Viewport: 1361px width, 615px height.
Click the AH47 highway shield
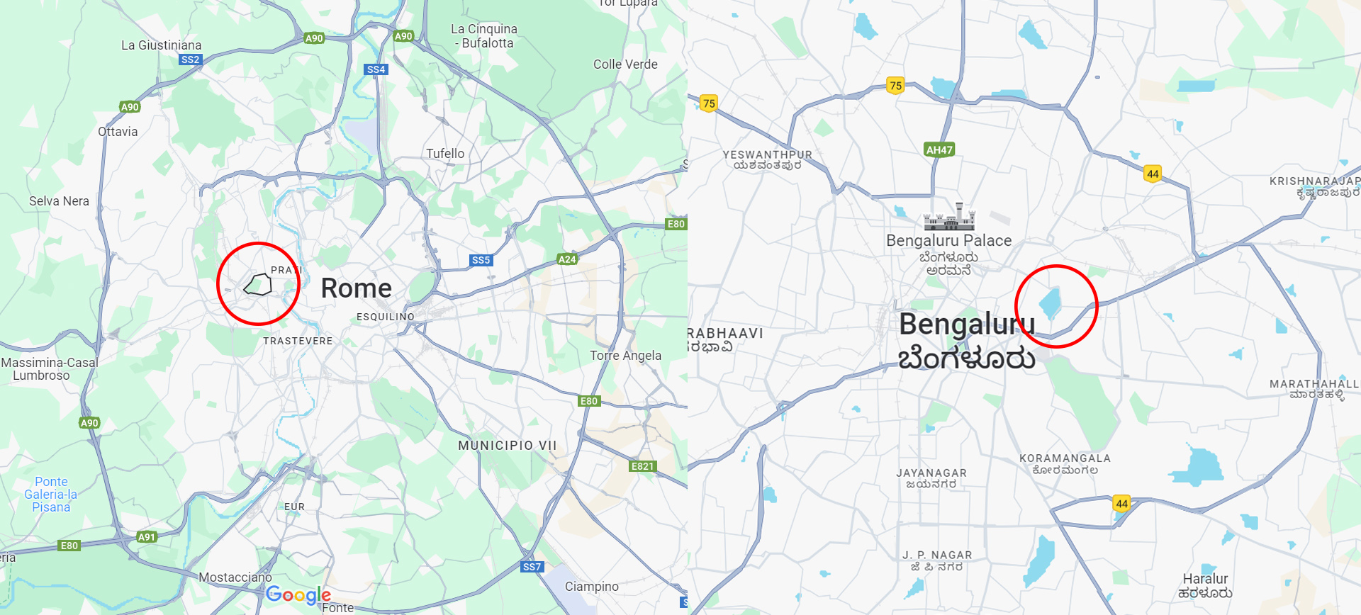point(939,149)
